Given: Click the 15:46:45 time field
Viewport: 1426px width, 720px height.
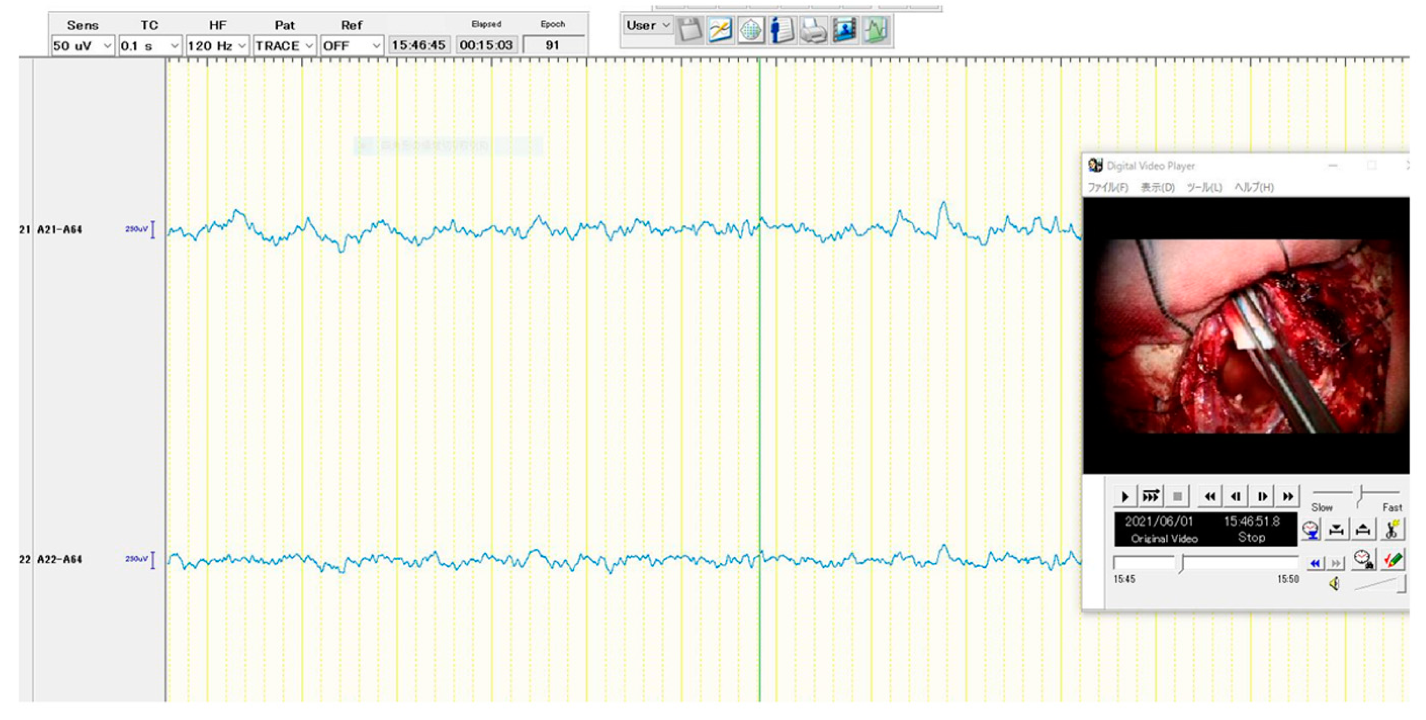Looking at the screenshot, I should click(419, 45).
